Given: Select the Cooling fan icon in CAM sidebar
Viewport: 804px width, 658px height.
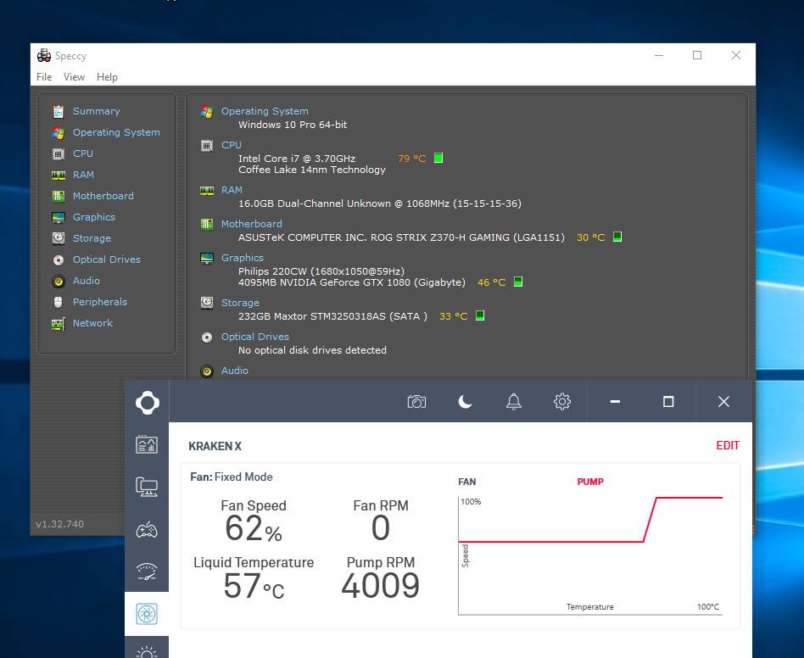Looking at the screenshot, I should pos(147,614).
